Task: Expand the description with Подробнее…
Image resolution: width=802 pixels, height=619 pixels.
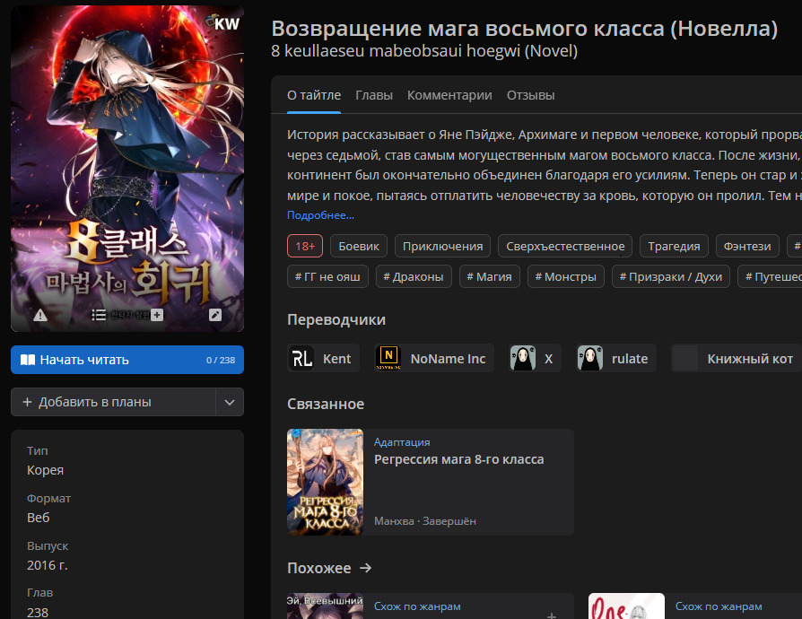Action: click(x=320, y=215)
